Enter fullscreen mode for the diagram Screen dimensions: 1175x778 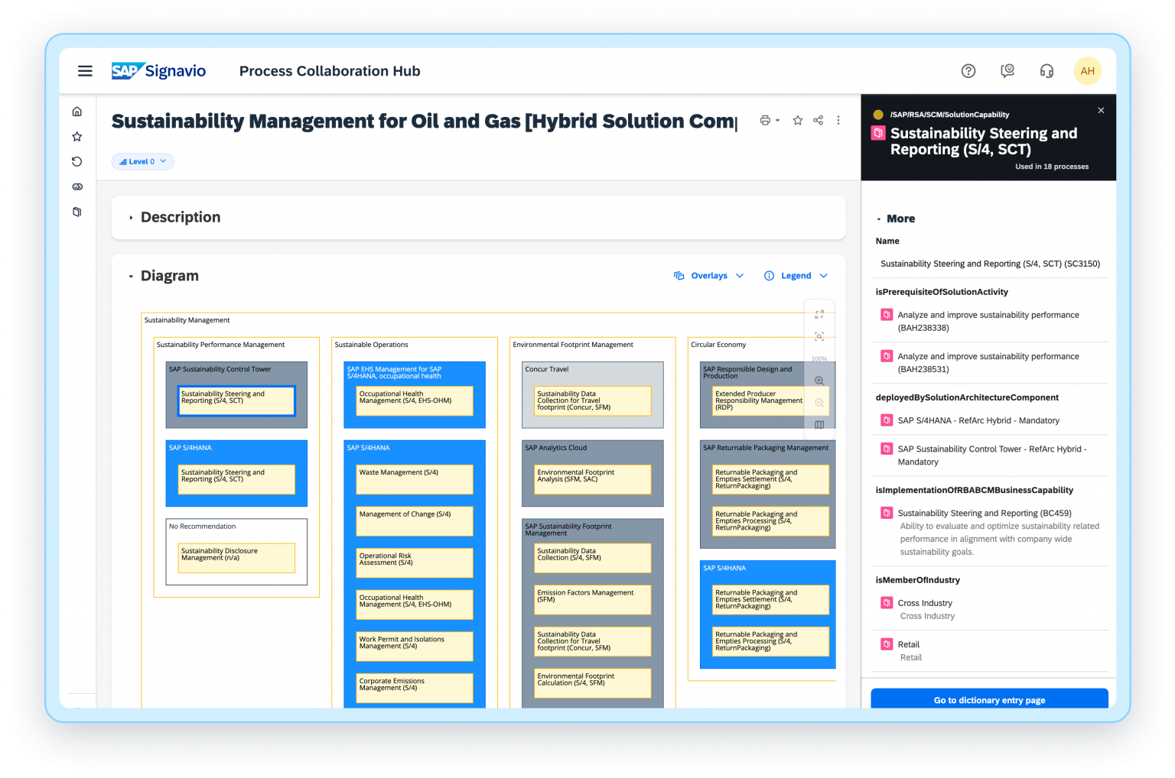click(819, 313)
